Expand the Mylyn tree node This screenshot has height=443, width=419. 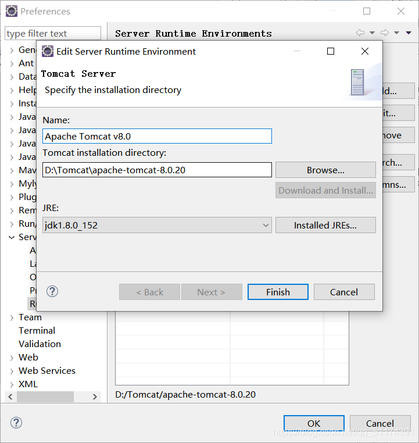point(12,184)
